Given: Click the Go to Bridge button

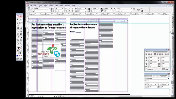Looking at the screenshot, I should (x=138, y=10).
